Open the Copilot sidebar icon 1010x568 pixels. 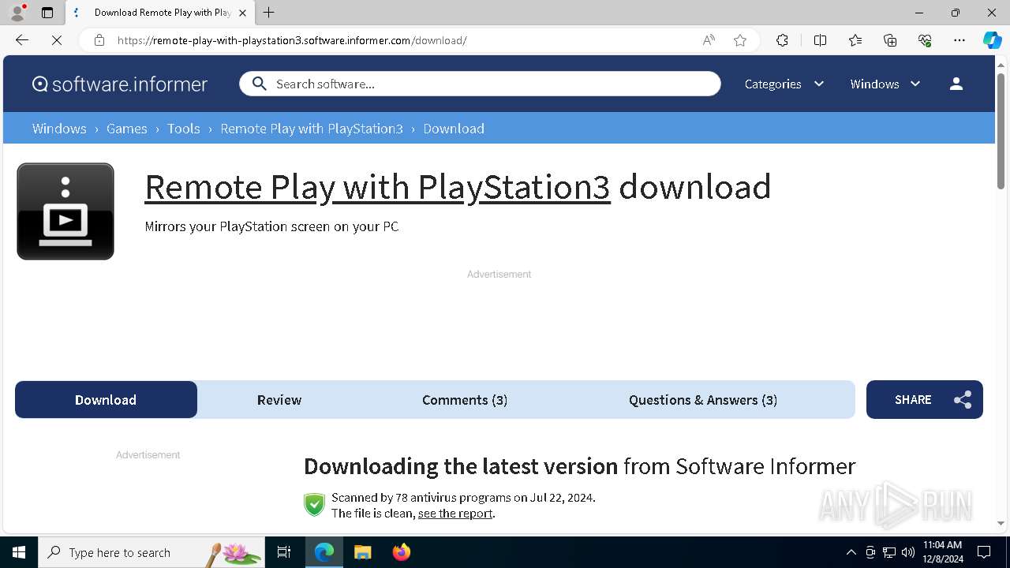click(992, 40)
